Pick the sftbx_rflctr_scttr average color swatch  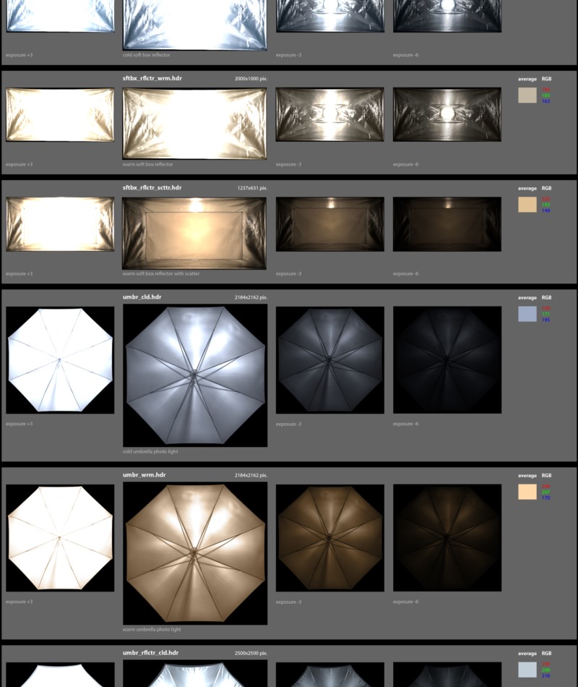527,205
